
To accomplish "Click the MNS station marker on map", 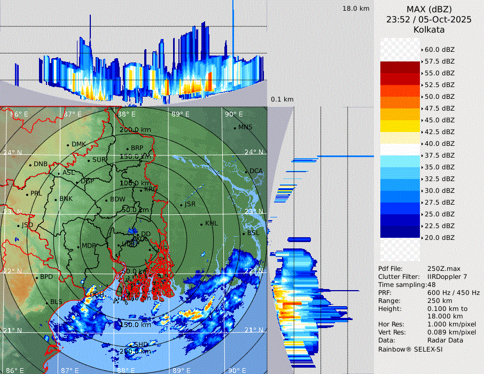I will [235, 128].
